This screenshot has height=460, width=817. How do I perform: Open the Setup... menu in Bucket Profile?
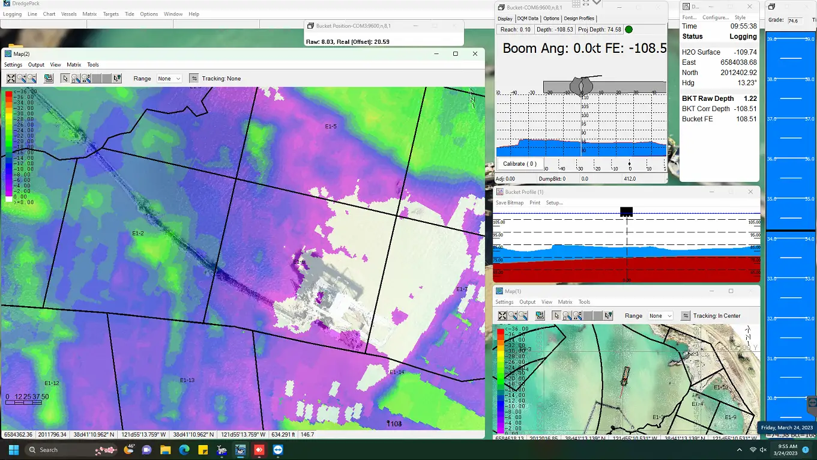(x=554, y=203)
